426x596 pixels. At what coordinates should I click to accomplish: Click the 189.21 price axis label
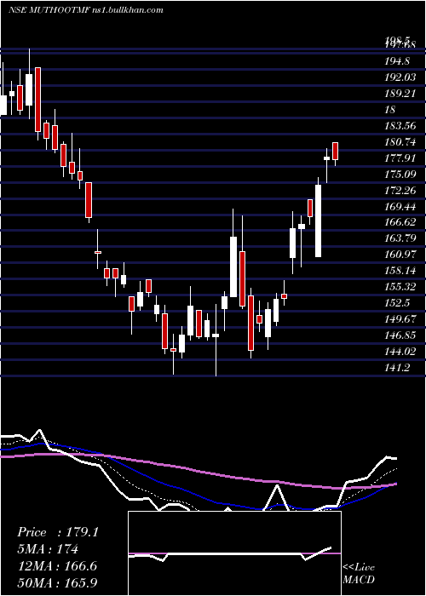400,94
